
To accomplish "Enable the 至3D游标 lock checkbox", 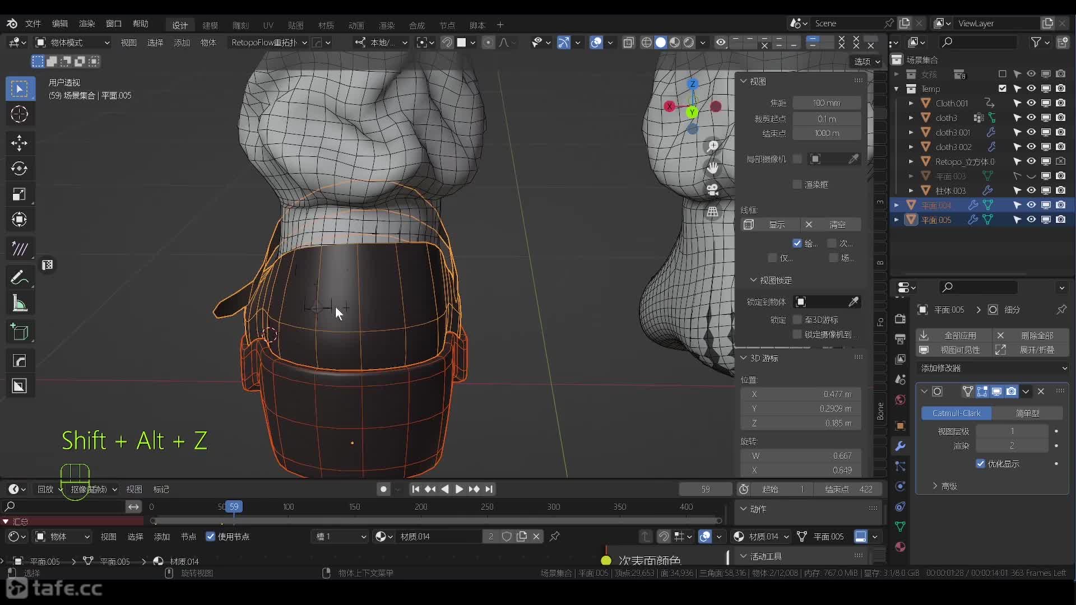I will (797, 320).
